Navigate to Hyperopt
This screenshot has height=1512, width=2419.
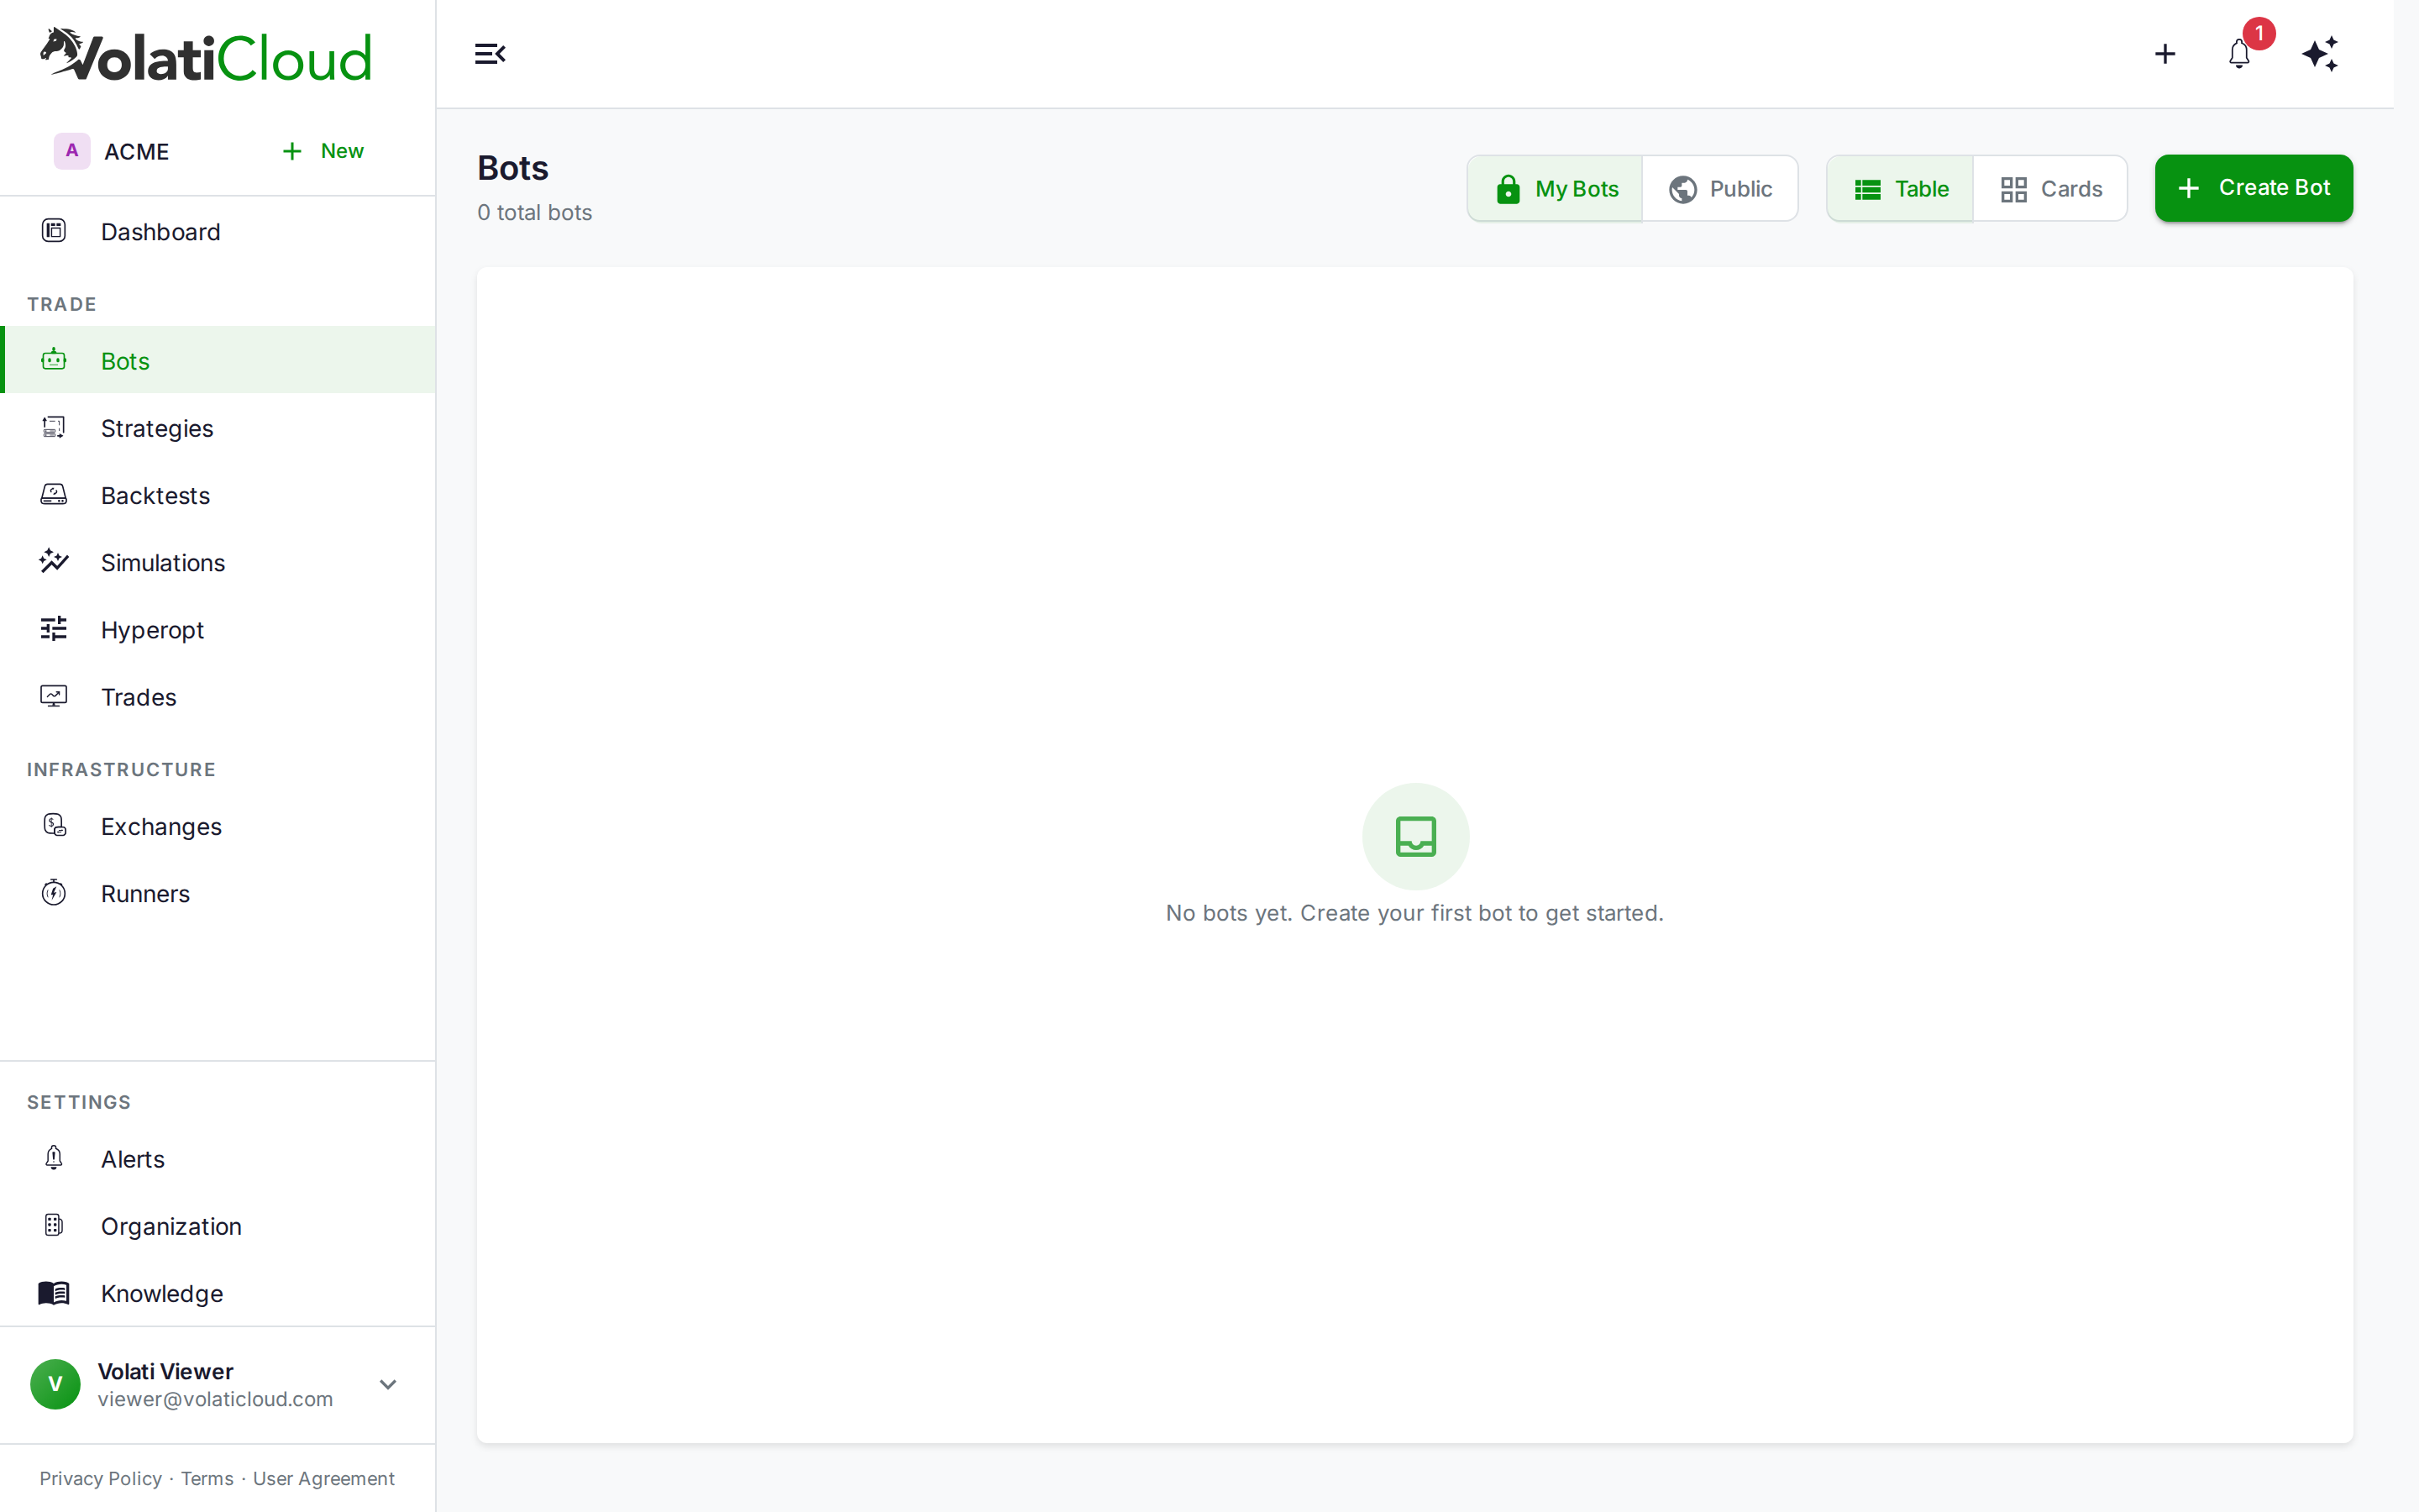218,629
